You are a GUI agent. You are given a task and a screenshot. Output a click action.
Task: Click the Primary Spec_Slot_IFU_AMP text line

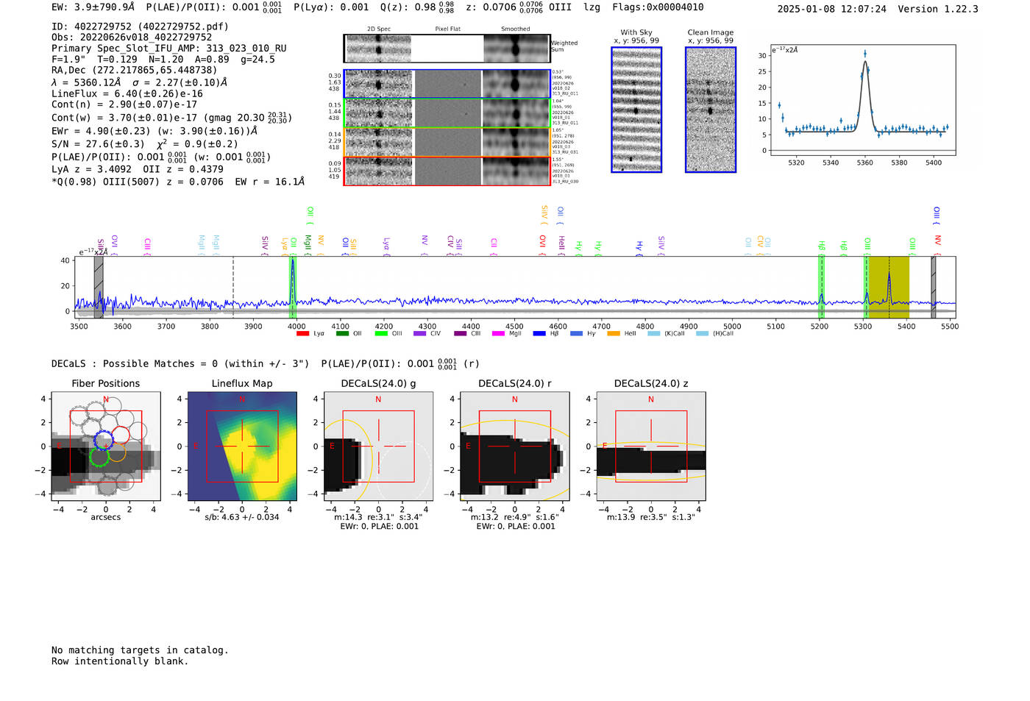(169, 49)
